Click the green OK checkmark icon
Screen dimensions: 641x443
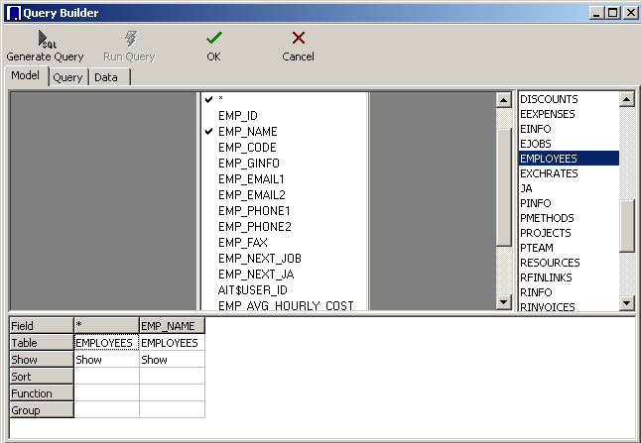click(x=213, y=38)
